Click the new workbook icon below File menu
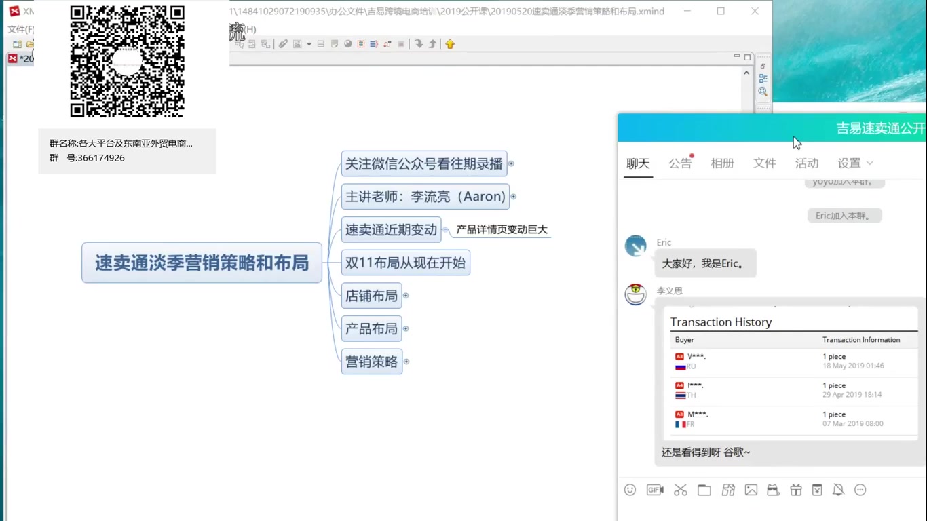The height and width of the screenshot is (521, 927). (x=17, y=44)
